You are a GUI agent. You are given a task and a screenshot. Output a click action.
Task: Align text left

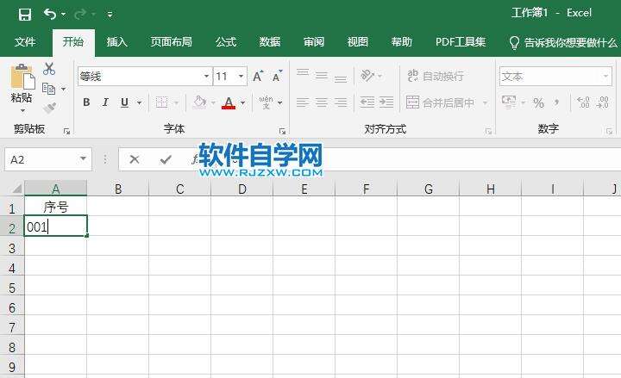coord(303,102)
